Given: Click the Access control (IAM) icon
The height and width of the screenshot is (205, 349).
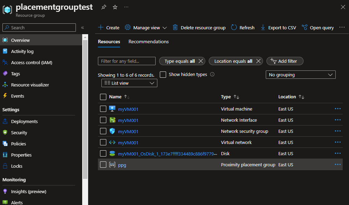Looking at the screenshot, I should point(5,62).
